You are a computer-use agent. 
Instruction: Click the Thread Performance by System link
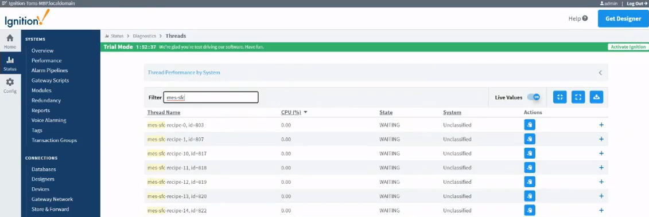184,72
